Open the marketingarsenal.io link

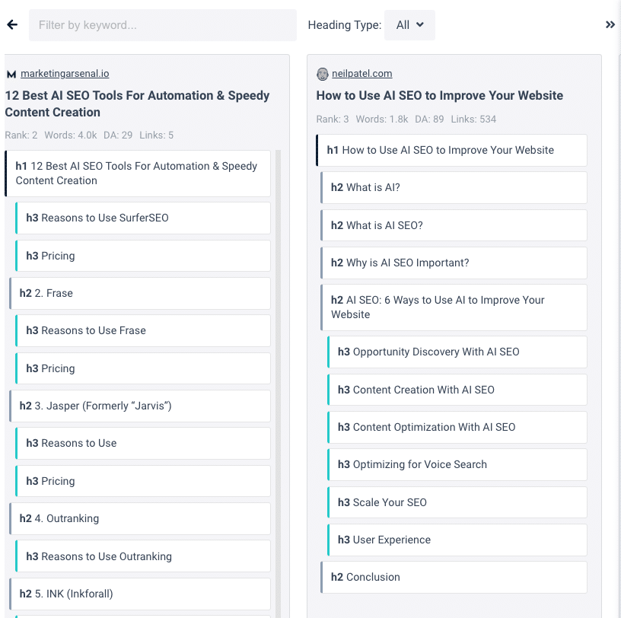pos(65,74)
